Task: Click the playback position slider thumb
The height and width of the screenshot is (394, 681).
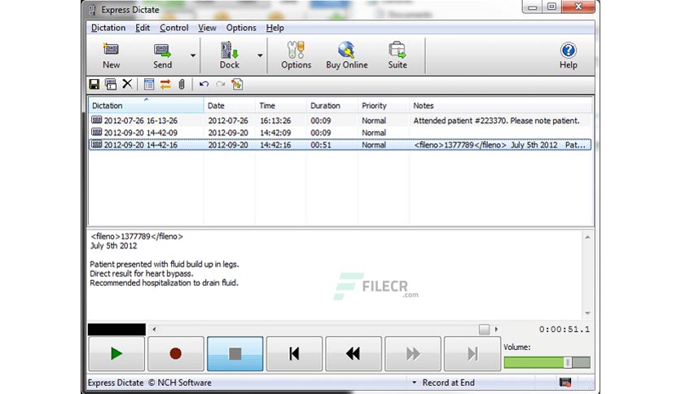Action: [x=484, y=330]
